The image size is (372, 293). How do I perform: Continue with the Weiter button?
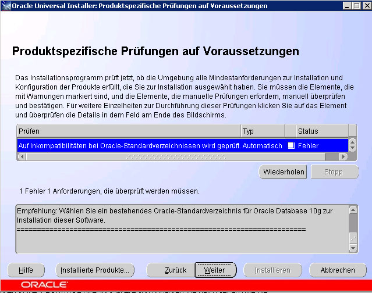pyautogui.click(x=215, y=270)
